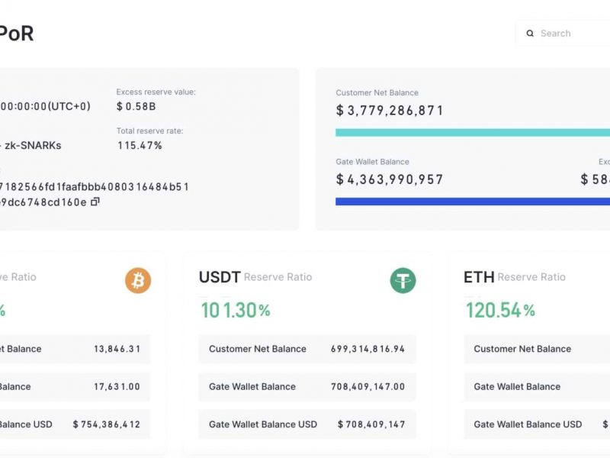Image resolution: width=610 pixels, height=458 pixels.
Task: Click the ETH Reserve Ratio title
Action: tap(514, 277)
